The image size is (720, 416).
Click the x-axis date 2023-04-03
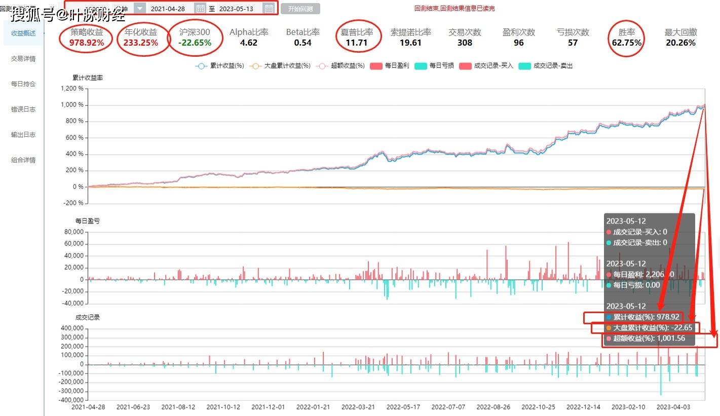673,406
